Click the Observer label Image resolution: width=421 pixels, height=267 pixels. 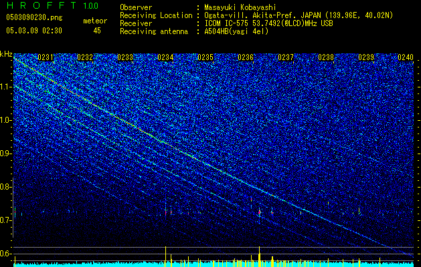tap(136, 7)
